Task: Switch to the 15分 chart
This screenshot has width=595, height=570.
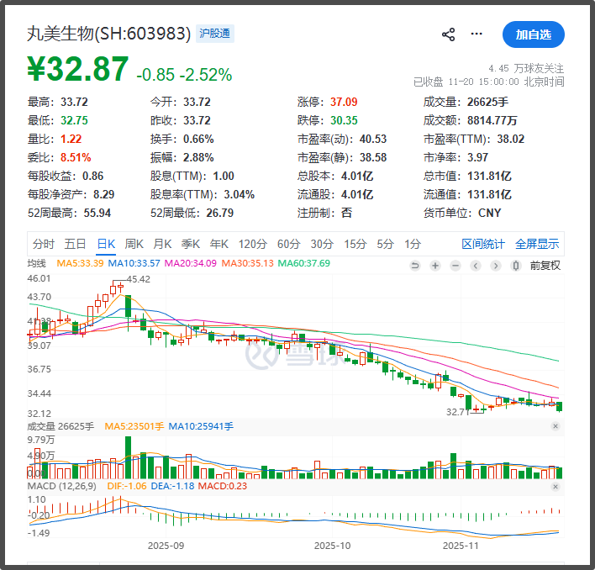Action: point(355,244)
